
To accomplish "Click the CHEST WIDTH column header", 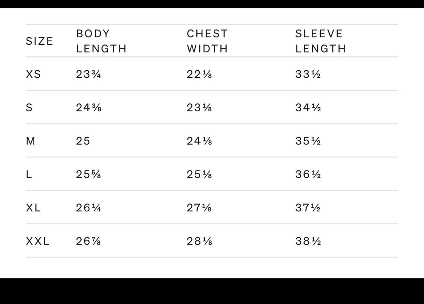I will coord(207,41).
